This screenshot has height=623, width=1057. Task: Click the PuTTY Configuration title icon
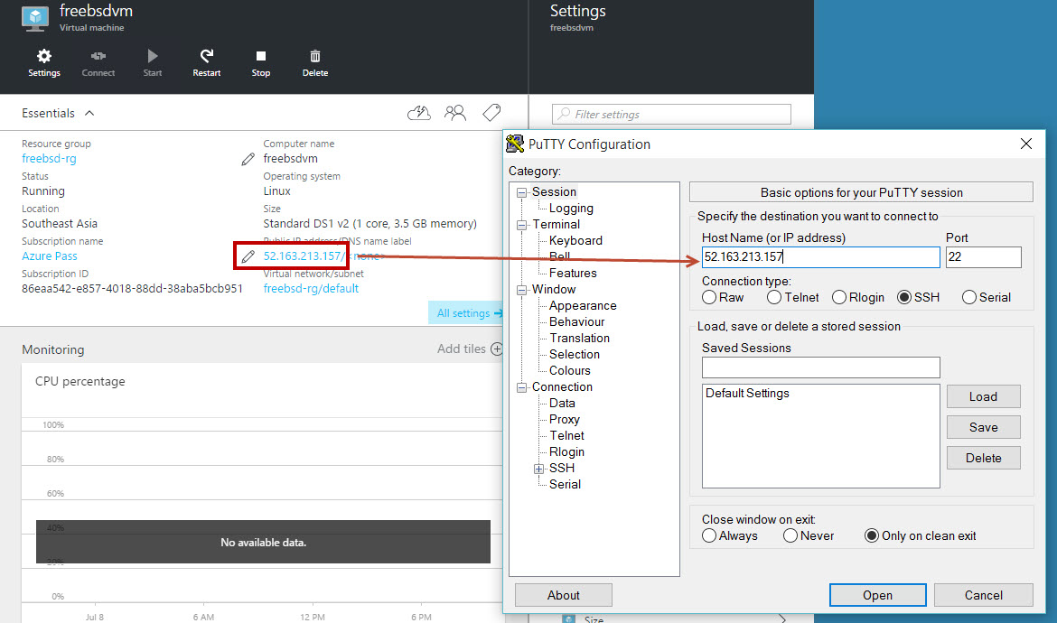pyautogui.click(x=515, y=144)
